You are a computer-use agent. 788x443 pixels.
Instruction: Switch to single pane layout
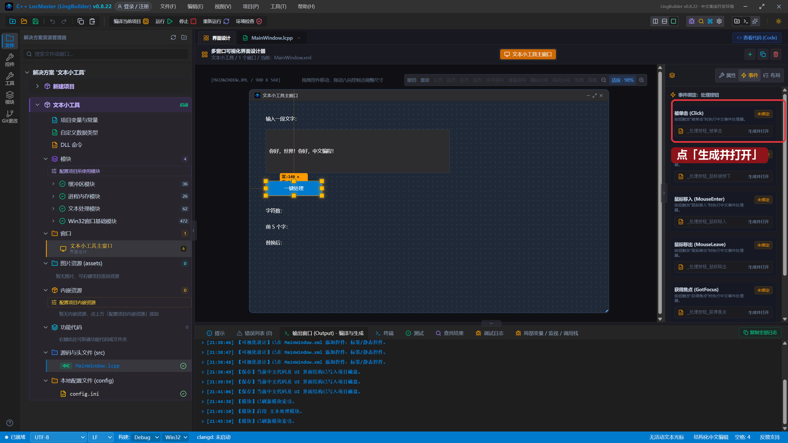tap(673, 21)
